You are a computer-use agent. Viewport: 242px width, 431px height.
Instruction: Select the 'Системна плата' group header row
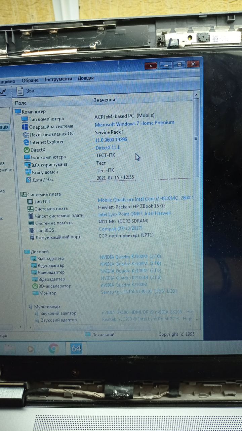(x=40, y=194)
